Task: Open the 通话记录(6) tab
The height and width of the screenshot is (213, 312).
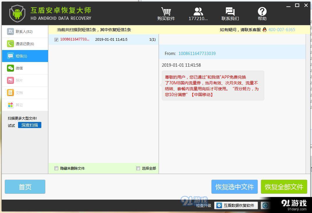Action: (x=25, y=44)
